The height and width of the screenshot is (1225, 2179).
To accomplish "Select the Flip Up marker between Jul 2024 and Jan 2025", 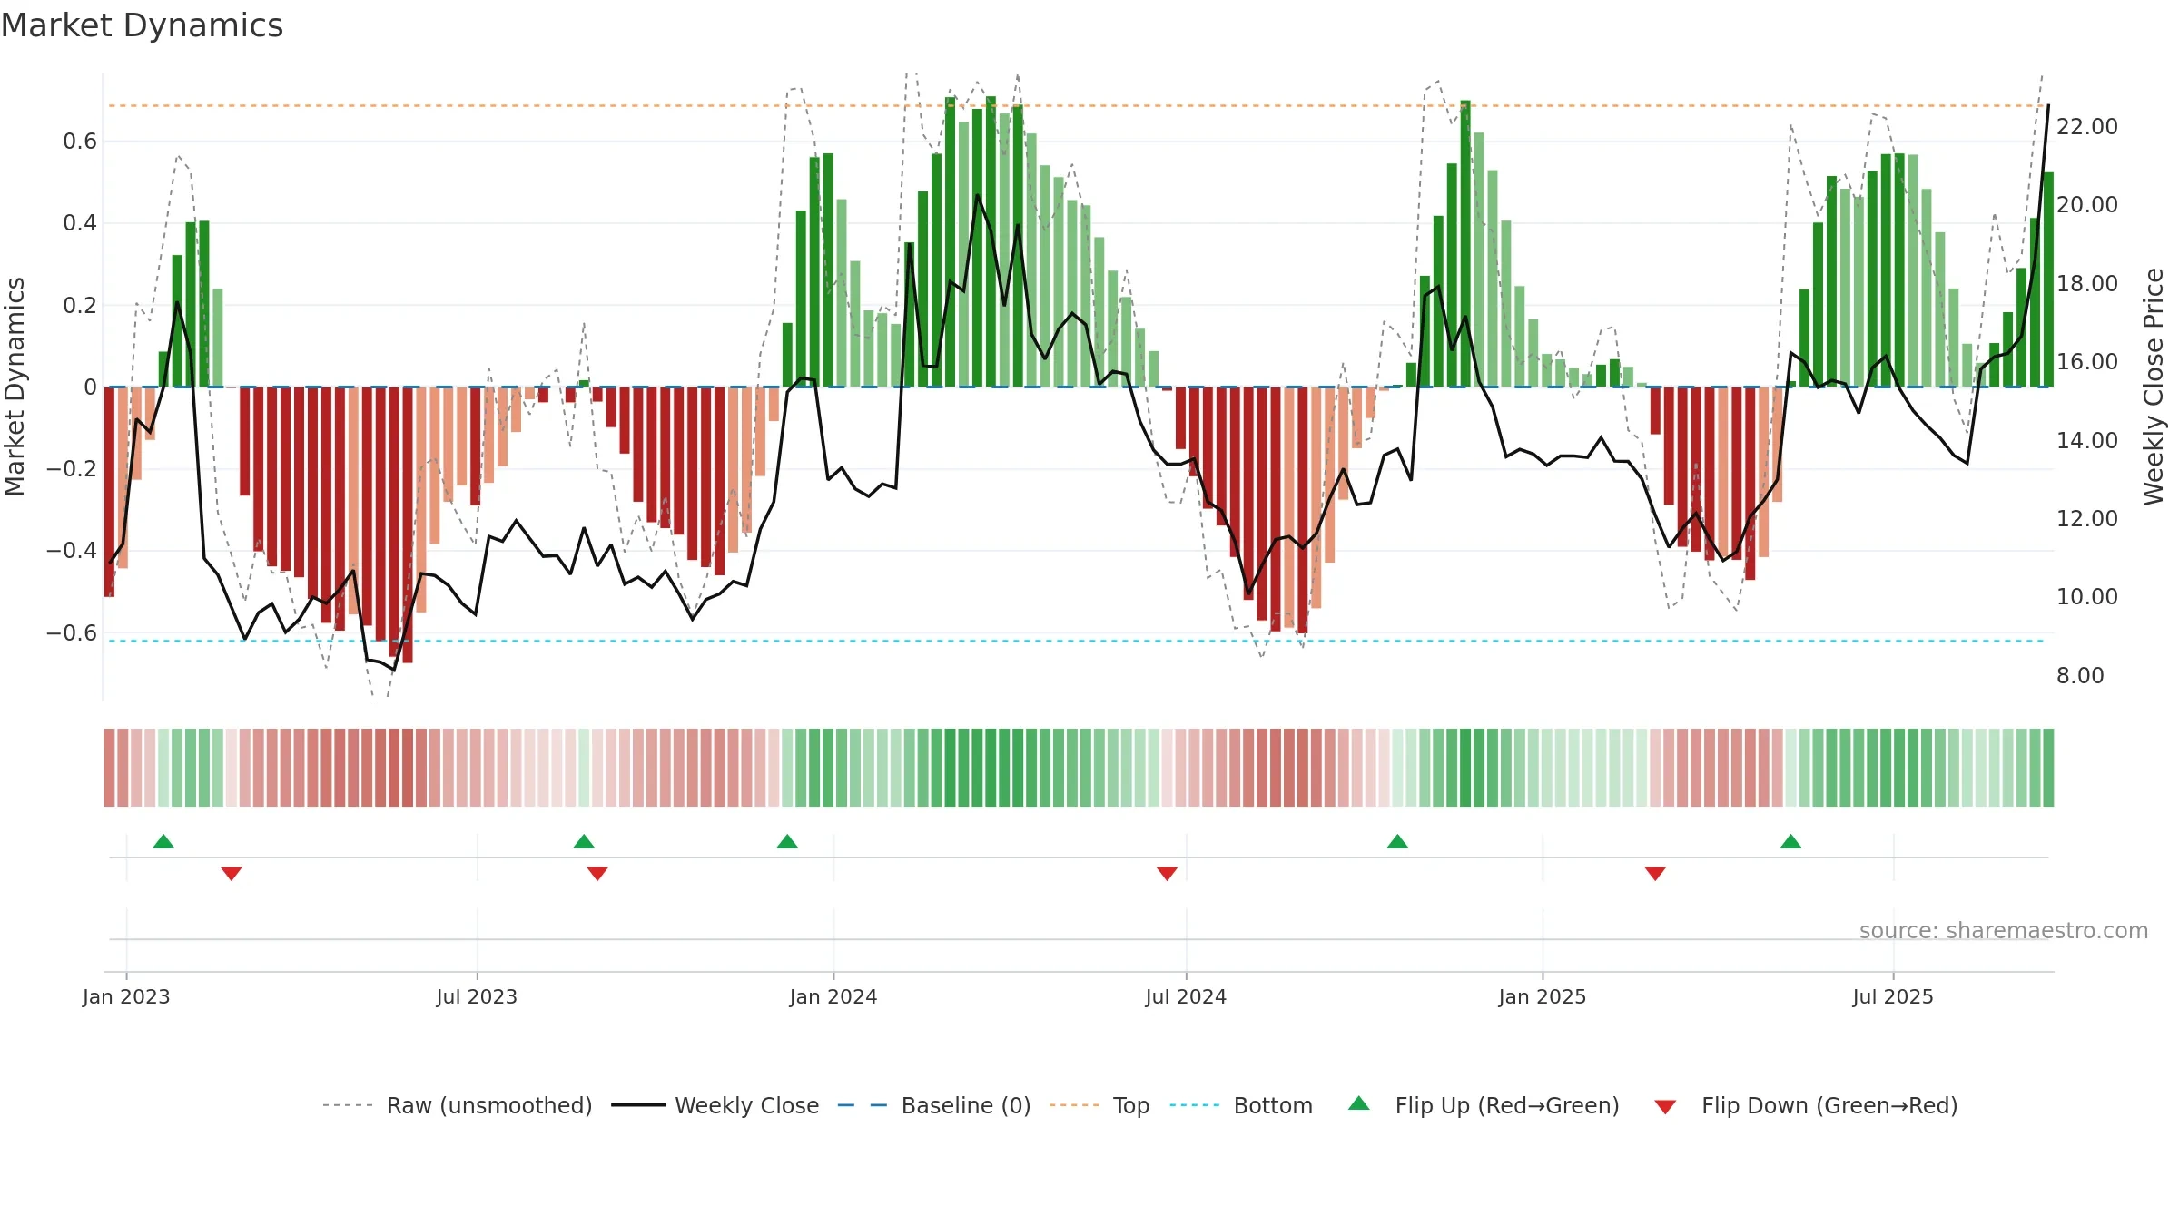I will coord(1397,841).
